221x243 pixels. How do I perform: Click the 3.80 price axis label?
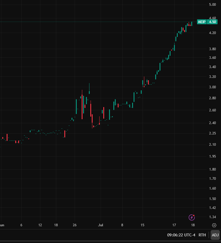tap(212, 49)
